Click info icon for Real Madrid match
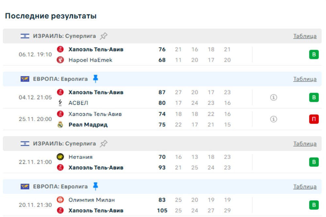This screenshot has height=217, width=326. pos(273,119)
